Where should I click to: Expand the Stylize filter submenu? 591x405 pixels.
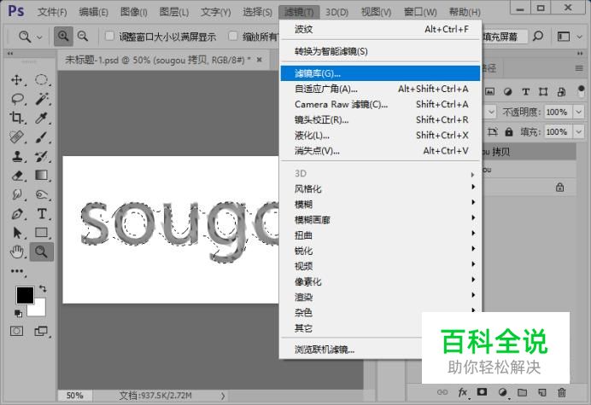[380, 188]
